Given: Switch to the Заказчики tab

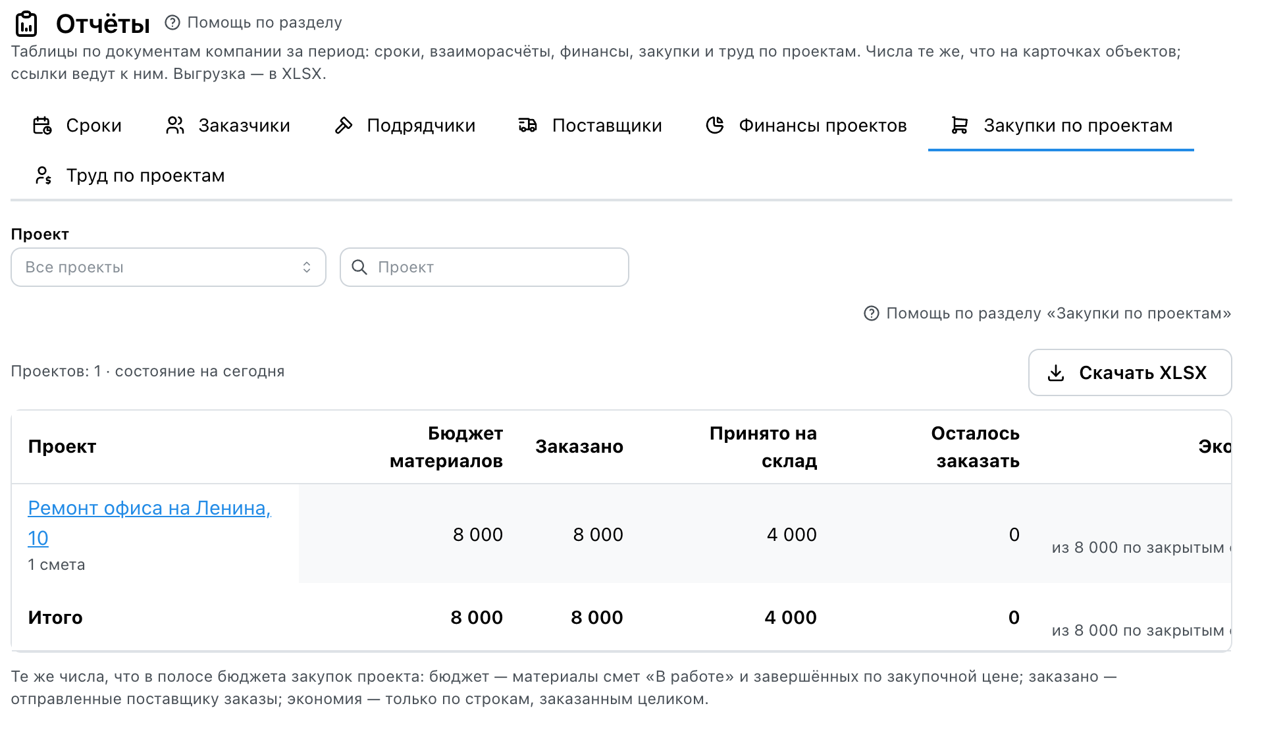Looking at the screenshot, I should 228,125.
